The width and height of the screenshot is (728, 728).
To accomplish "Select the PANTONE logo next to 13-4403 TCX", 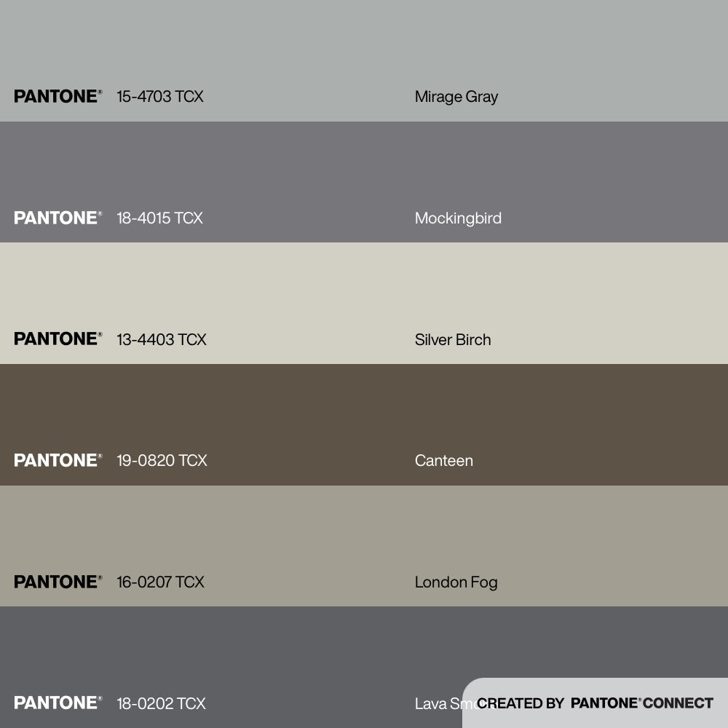I will [x=57, y=339].
